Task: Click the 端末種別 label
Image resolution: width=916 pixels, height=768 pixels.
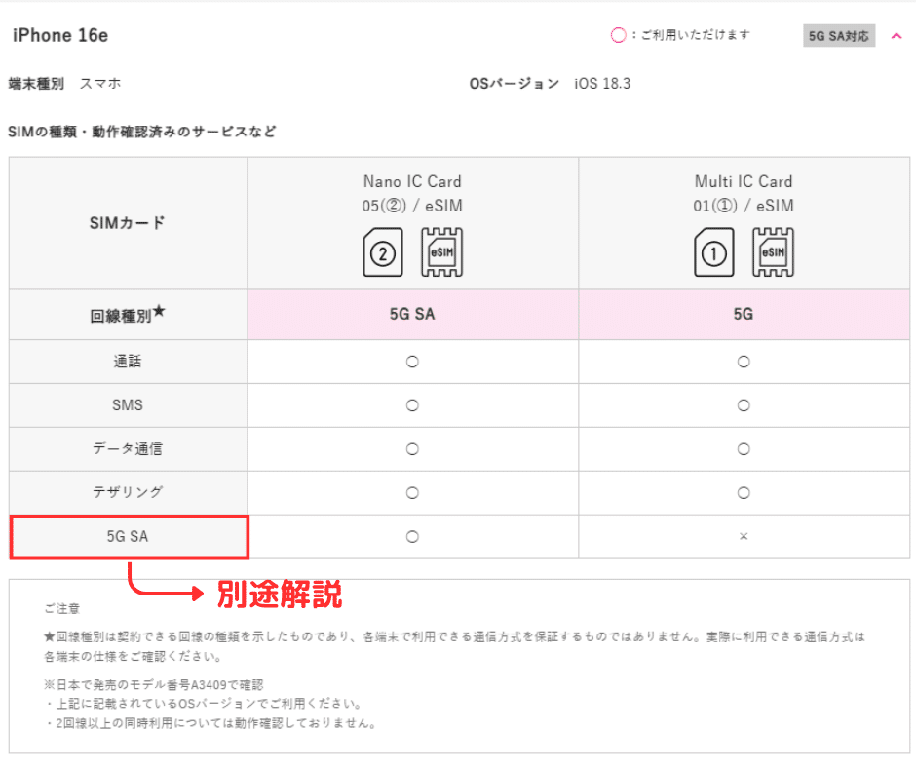Action: point(36,84)
